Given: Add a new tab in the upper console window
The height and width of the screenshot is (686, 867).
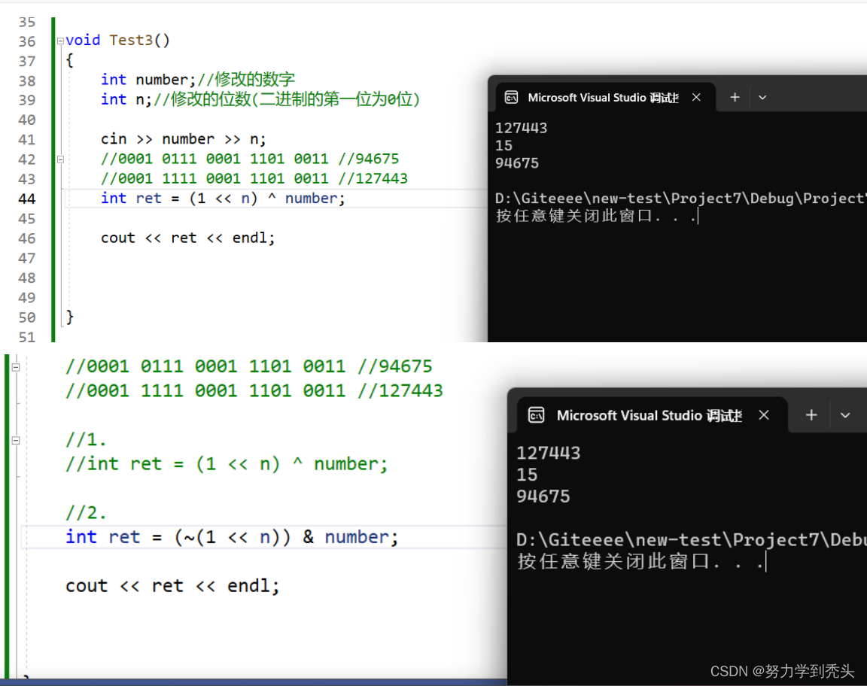Looking at the screenshot, I should click(735, 97).
